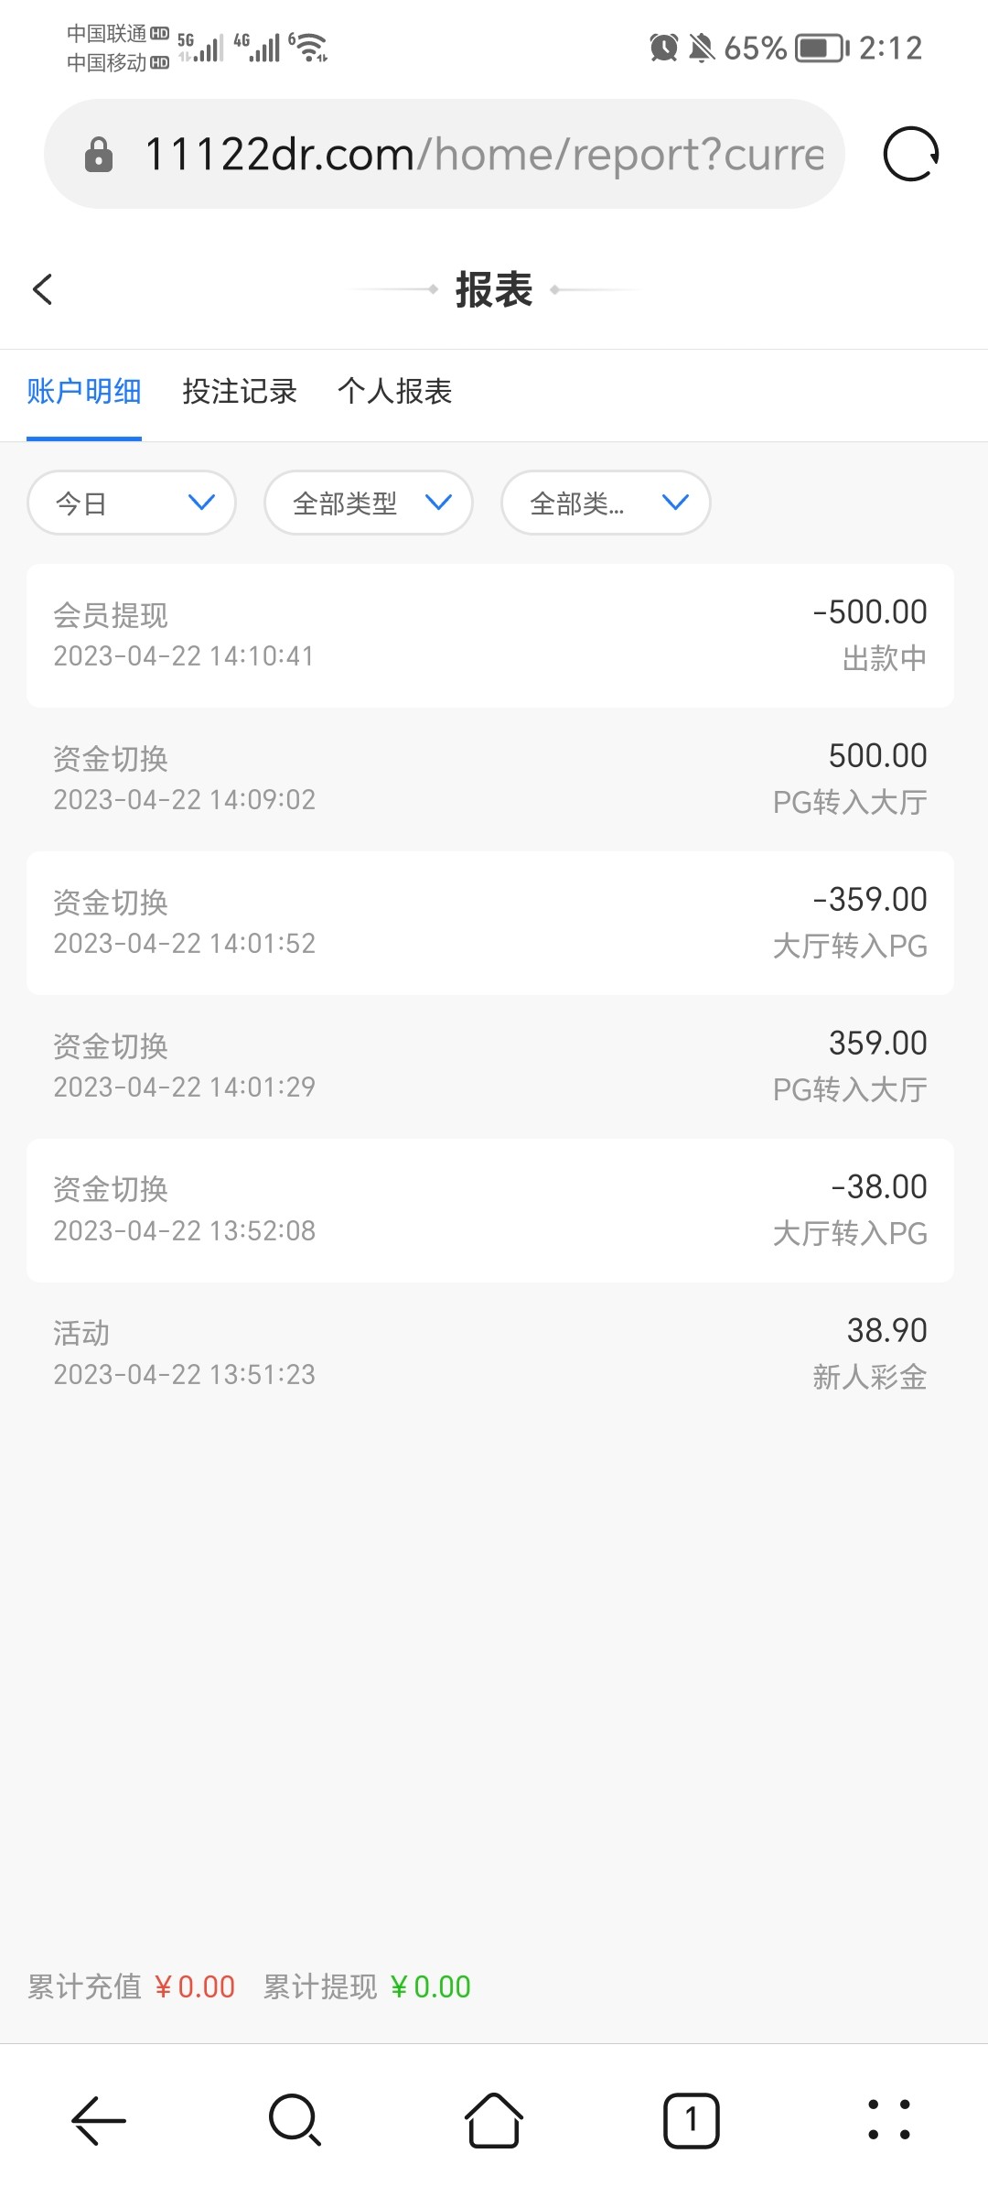This screenshot has width=988, height=2197.
Task: Open the 500.00 PG转入大厅 transfer record
Action: click(x=490, y=779)
